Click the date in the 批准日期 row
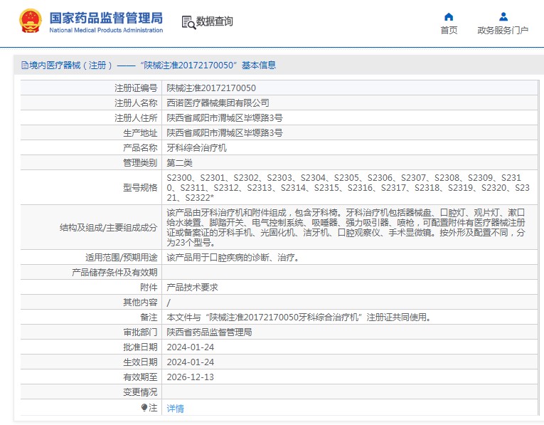The width and height of the screenshot is (544, 425). pos(190,347)
